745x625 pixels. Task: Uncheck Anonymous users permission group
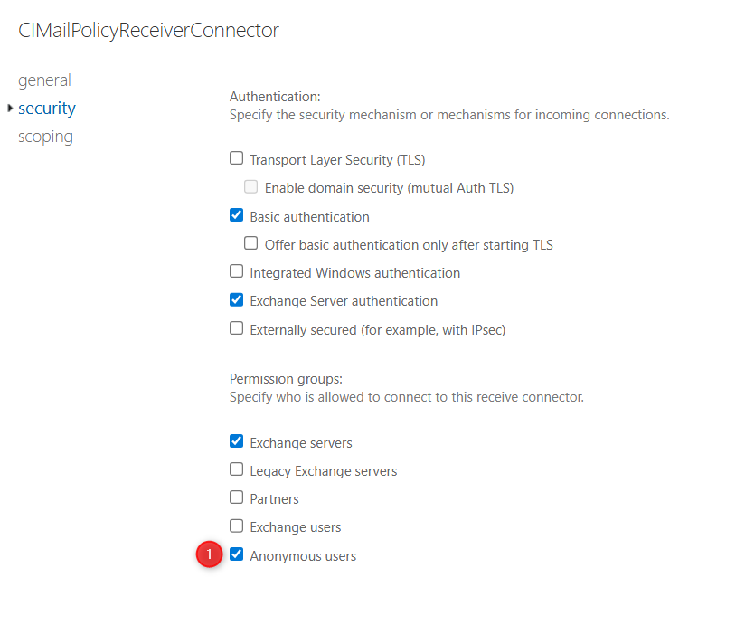[237, 554]
